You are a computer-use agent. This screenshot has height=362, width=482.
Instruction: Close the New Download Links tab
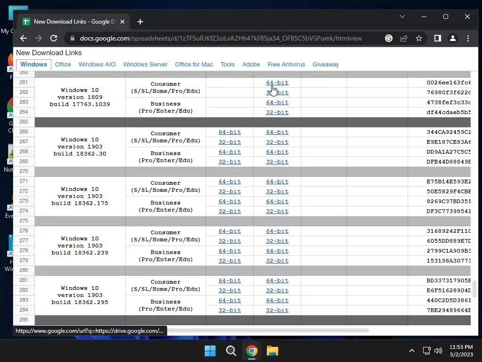(x=122, y=22)
